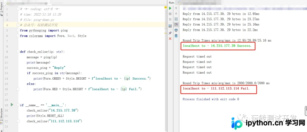Collapse the __main__ block fold at line 19

point(18,105)
